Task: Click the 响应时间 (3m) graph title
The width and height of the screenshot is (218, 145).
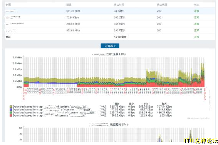Action: [x=109, y=124]
